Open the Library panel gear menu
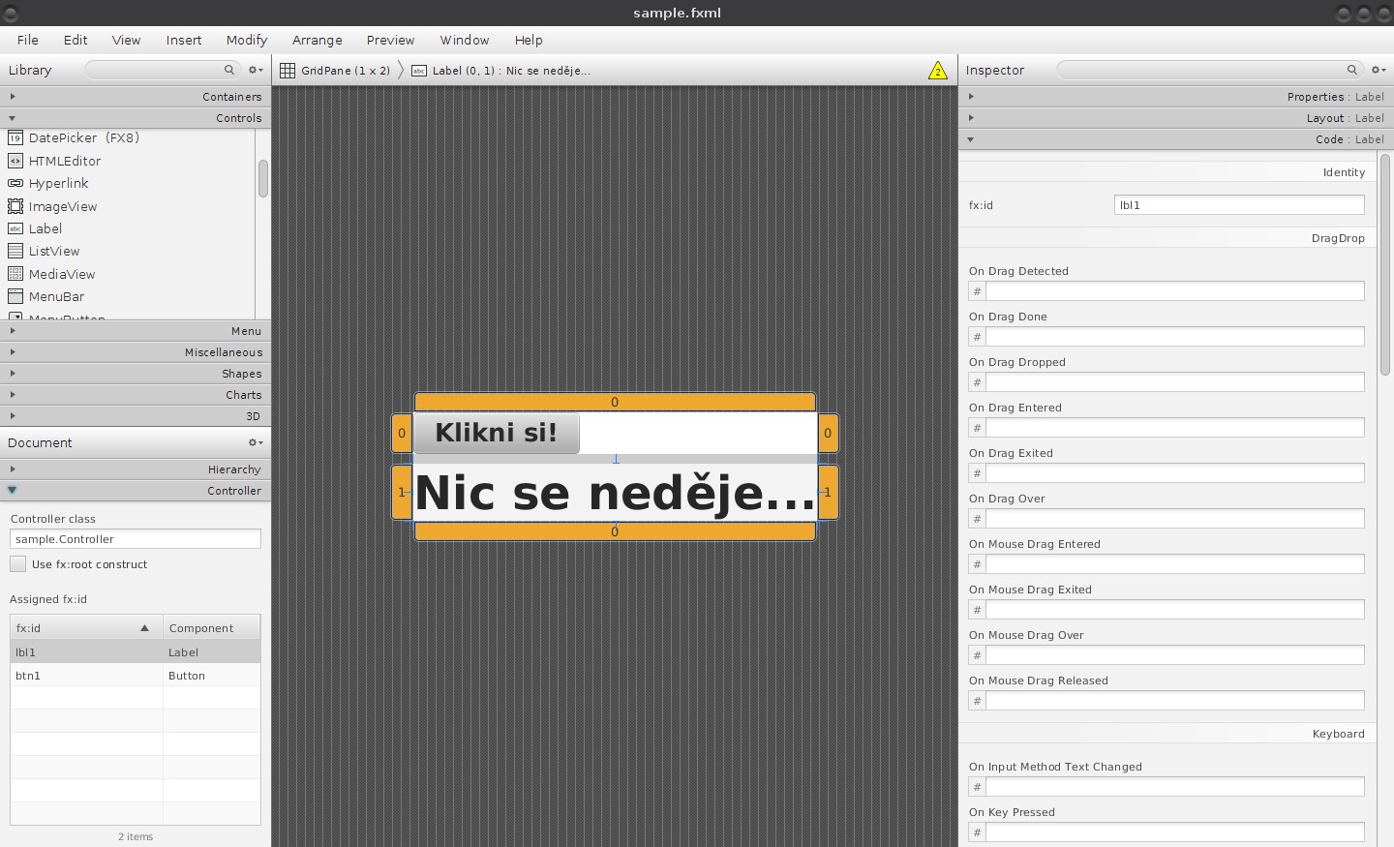The image size is (1394, 847). (254, 70)
